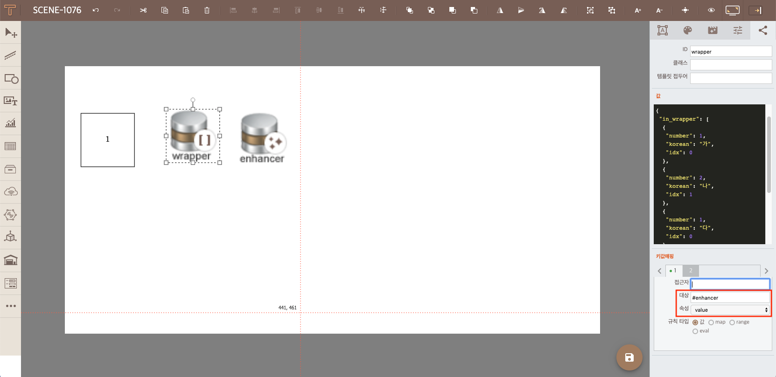Click into the 템플릿 접두어 input field
Image resolution: width=776 pixels, height=377 pixels.
tap(731, 78)
